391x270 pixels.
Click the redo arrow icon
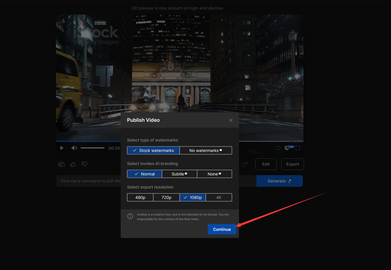(245, 164)
